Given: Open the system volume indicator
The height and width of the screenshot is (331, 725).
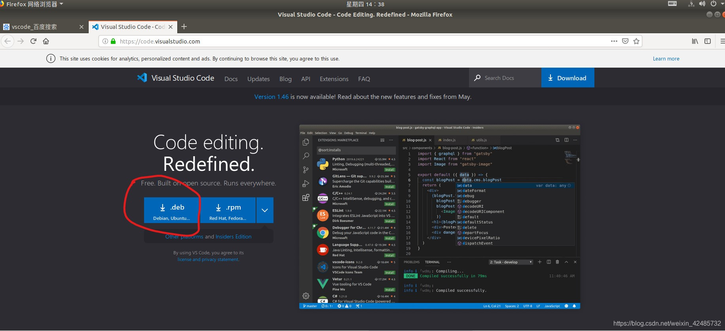Looking at the screenshot, I should [x=702, y=4].
